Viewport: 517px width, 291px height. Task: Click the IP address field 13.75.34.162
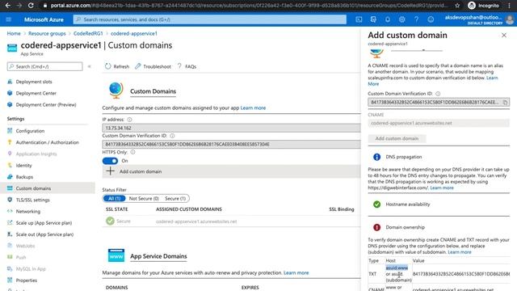pyautogui.click(x=232, y=128)
